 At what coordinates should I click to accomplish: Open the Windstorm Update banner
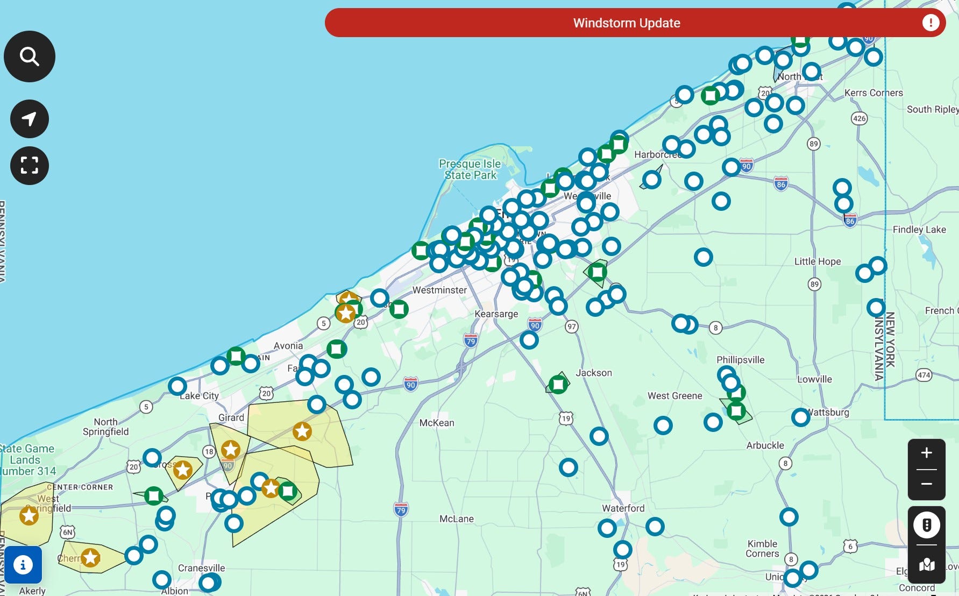pos(635,23)
